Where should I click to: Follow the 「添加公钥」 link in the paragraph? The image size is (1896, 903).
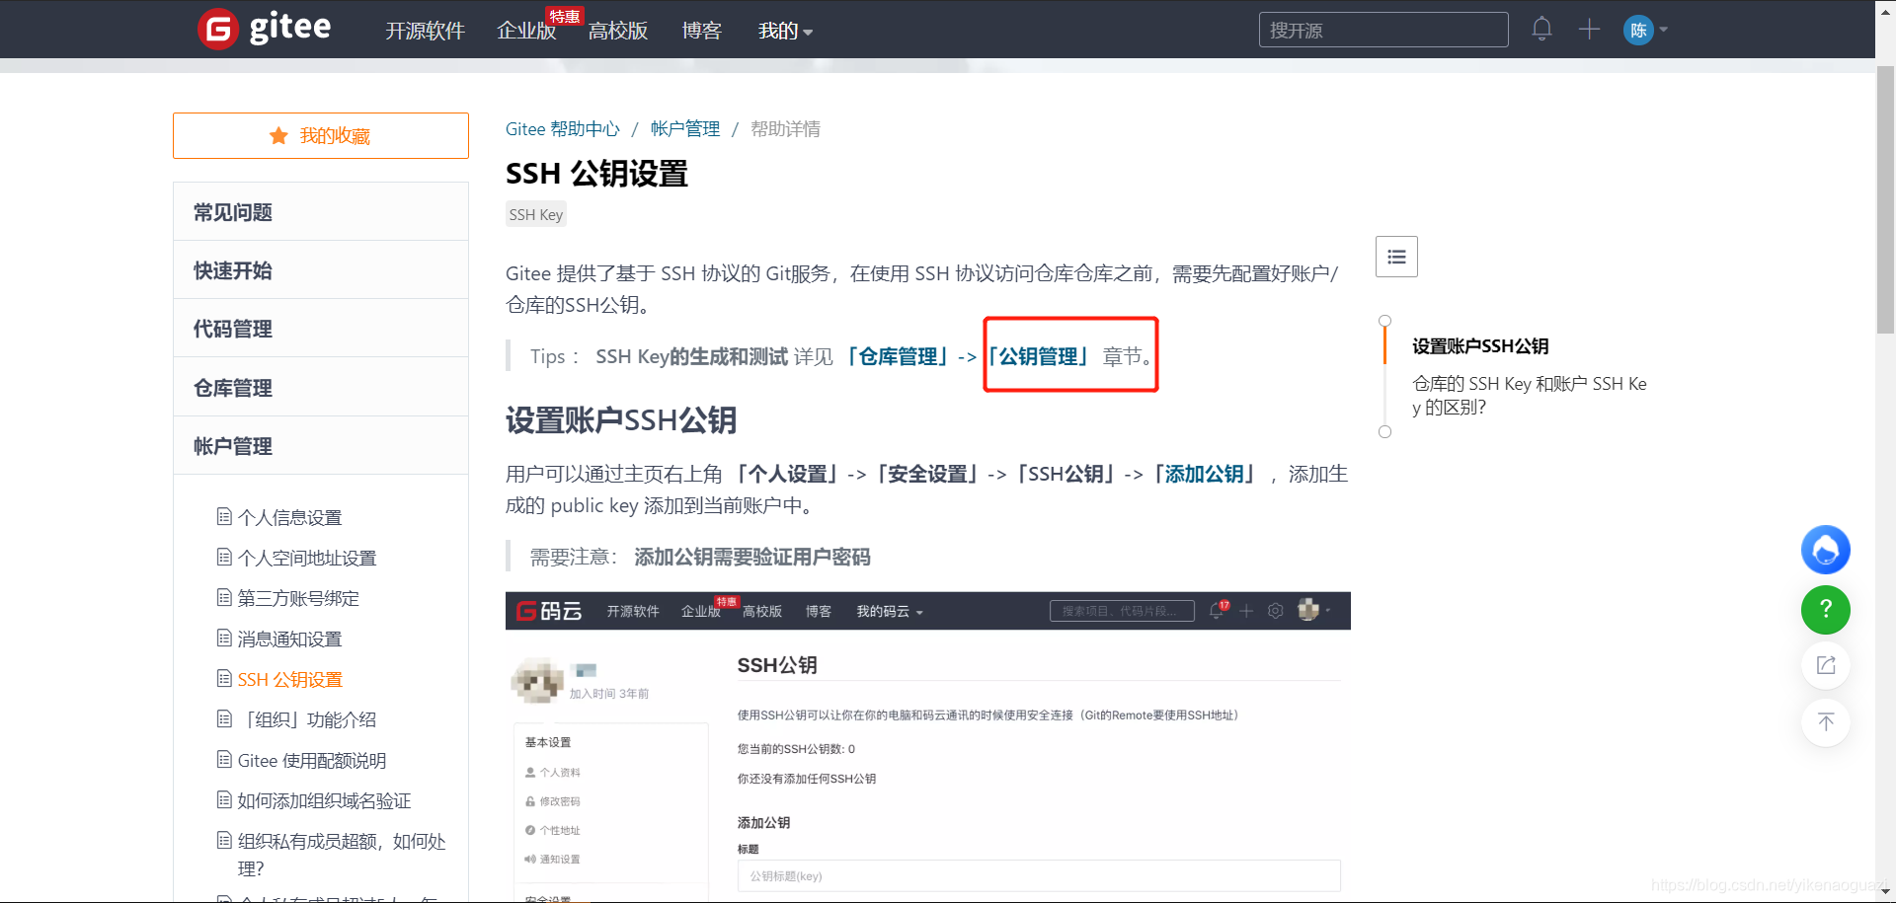click(x=1205, y=474)
